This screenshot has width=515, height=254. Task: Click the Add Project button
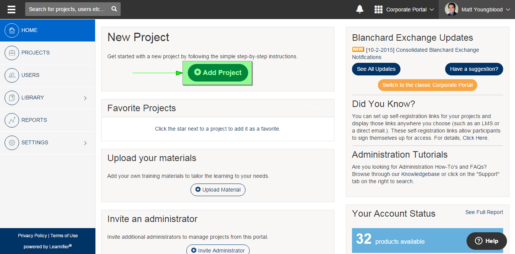click(218, 72)
